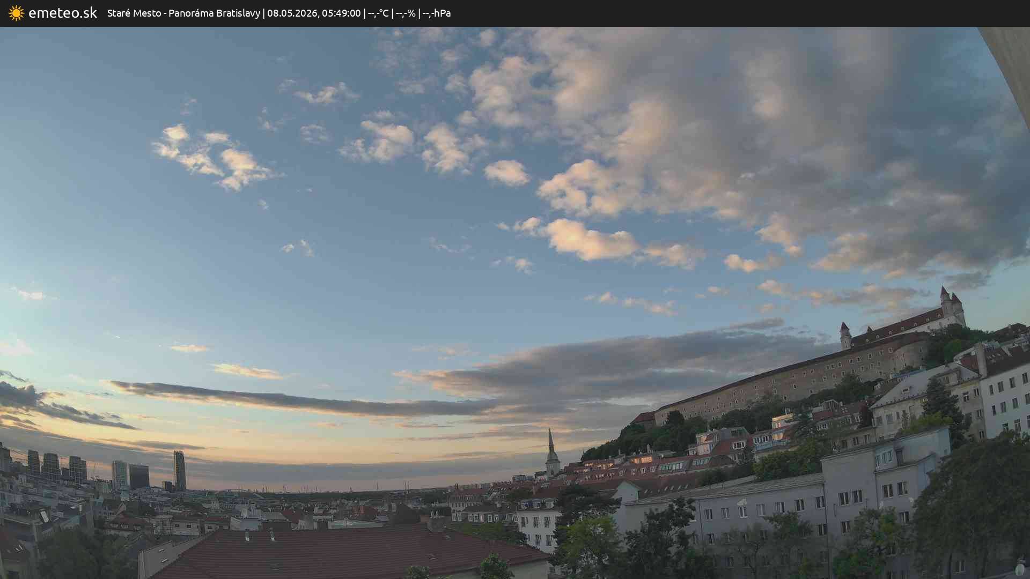Select the Staré Mesto - Panoráma Bratislavy title
This screenshot has height=579, width=1030.
click(183, 13)
